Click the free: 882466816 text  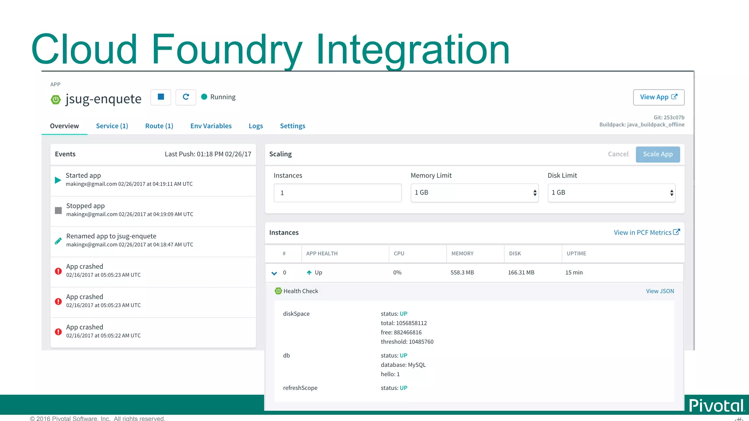pyautogui.click(x=401, y=333)
